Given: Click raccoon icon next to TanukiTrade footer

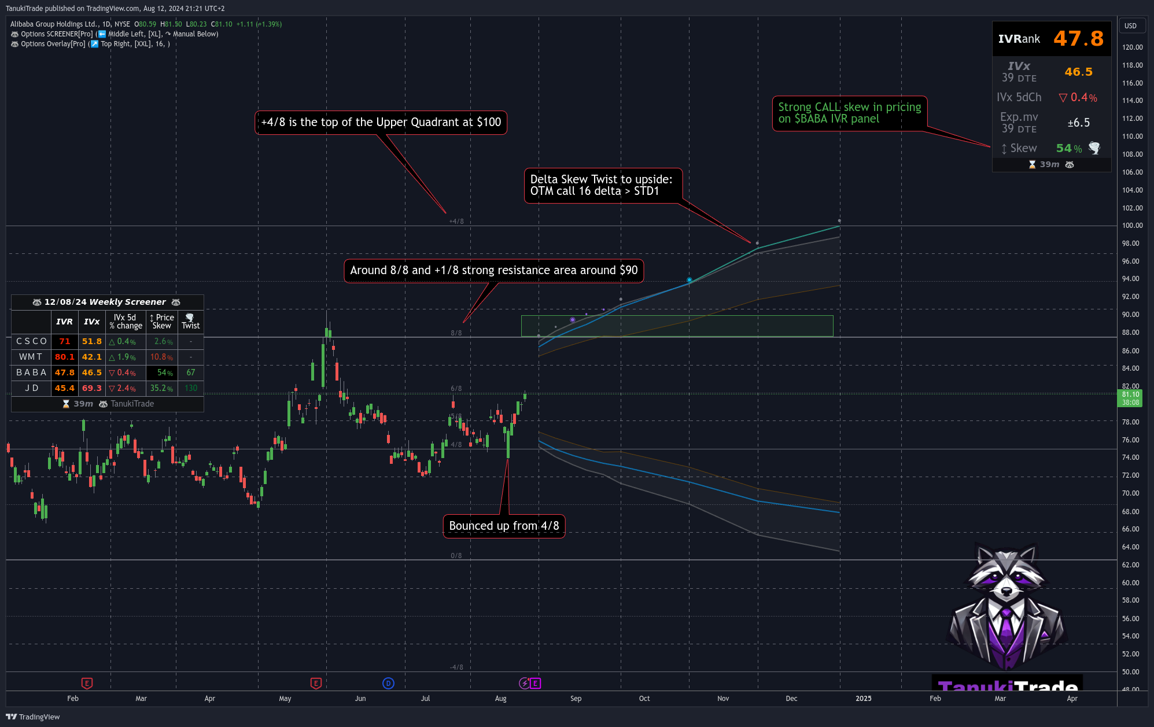Looking at the screenshot, I should 103,404.
